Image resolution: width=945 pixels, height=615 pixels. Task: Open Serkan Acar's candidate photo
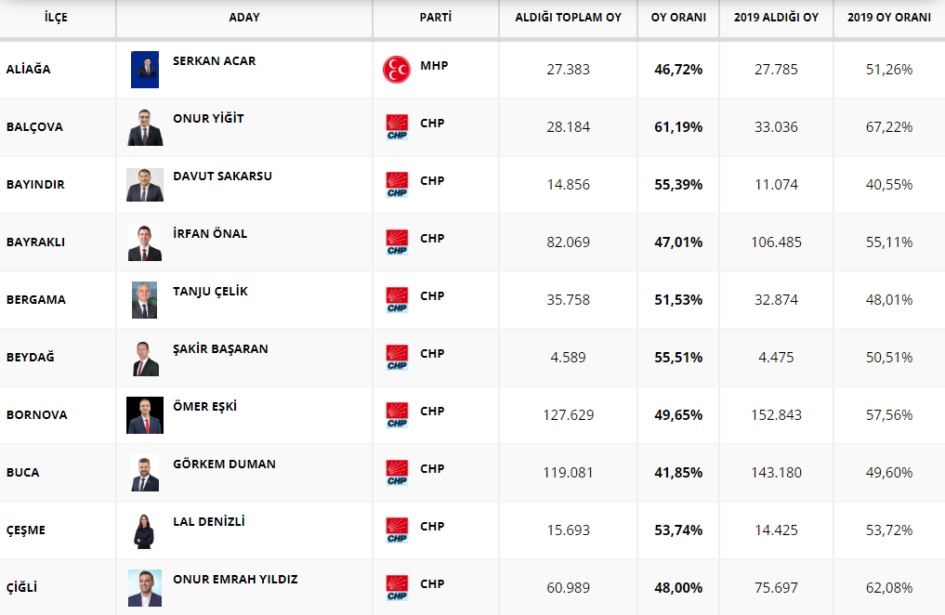pos(145,70)
